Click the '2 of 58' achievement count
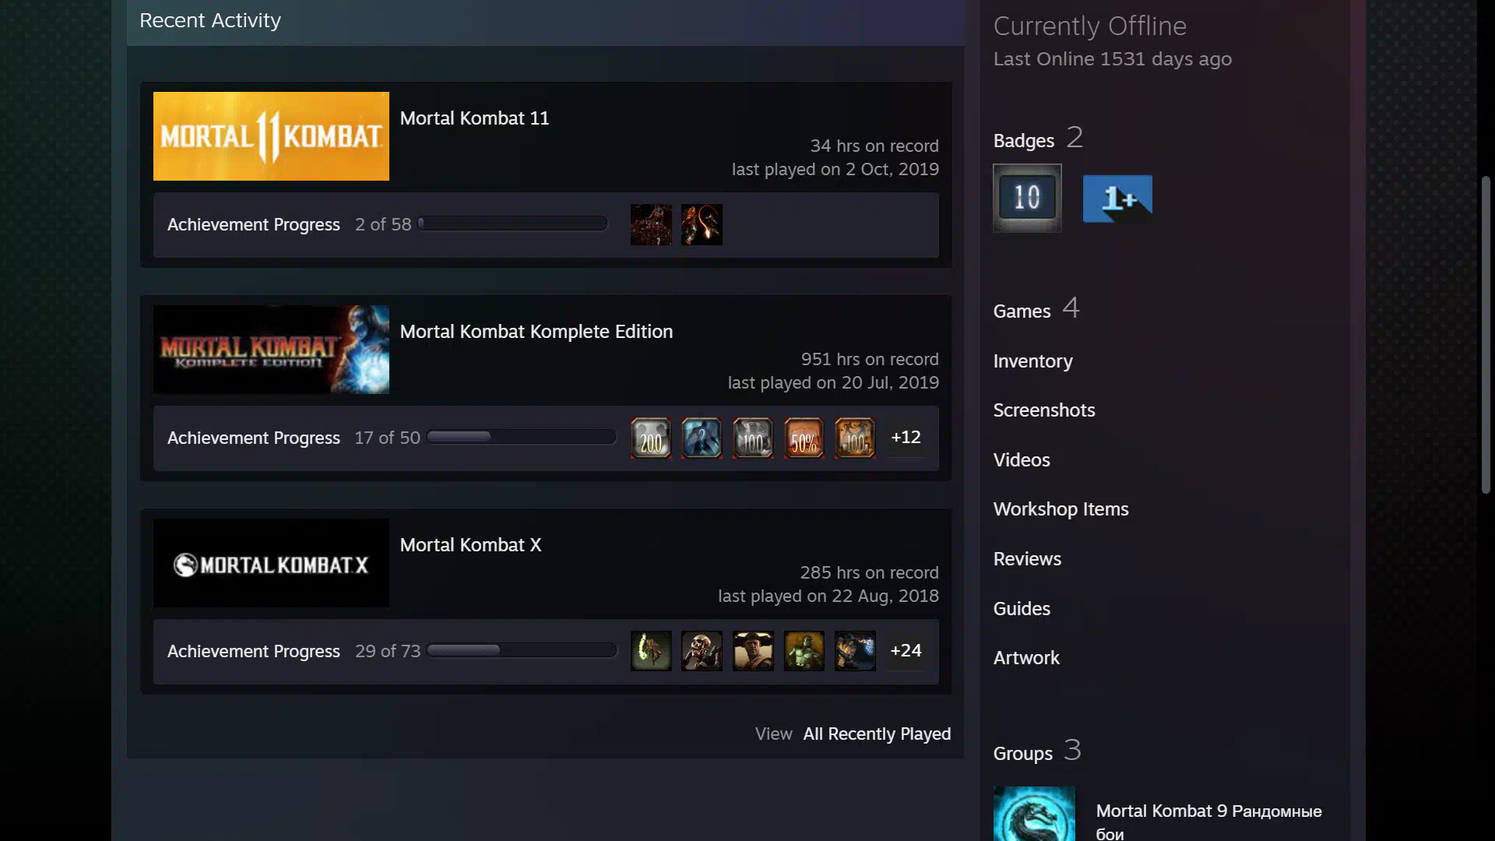1495x841 pixels. 383,225
